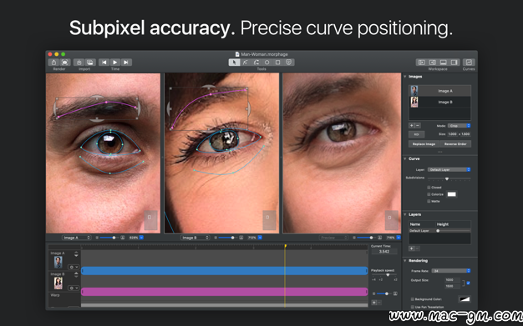Collapse the Images section triangle
This screenshot has width=523, height=326.
pyautogui.click(x=405, y=77)
